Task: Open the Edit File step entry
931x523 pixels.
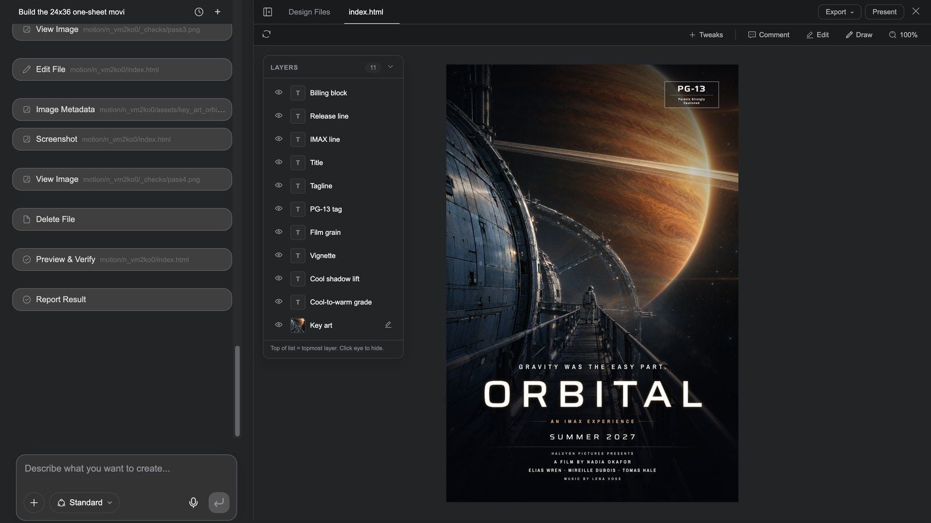Action: pyautogui.click(x=122, y=69)
